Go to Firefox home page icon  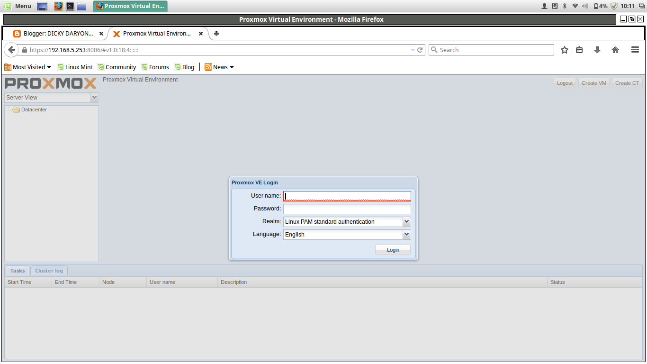615,50
